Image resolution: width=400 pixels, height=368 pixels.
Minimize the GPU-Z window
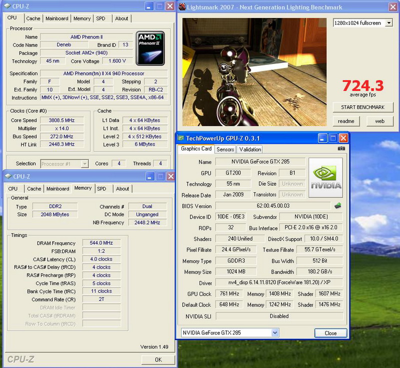[x=322, y=138]
